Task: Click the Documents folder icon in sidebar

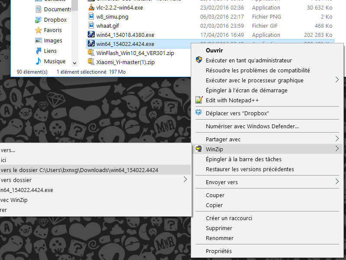Action: [x=38, y=9]
